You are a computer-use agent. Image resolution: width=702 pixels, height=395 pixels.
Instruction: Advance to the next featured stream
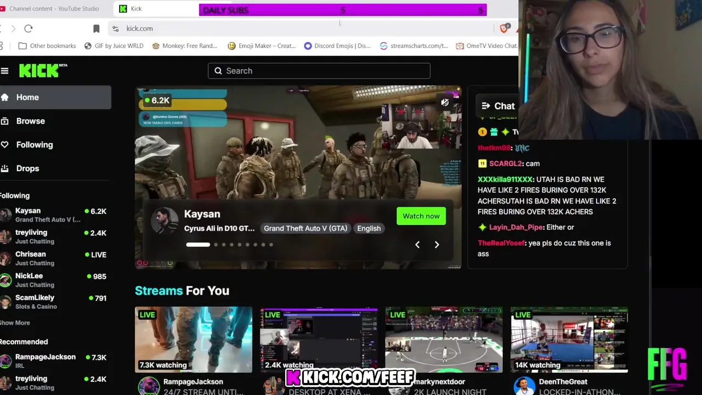[437, 245]
